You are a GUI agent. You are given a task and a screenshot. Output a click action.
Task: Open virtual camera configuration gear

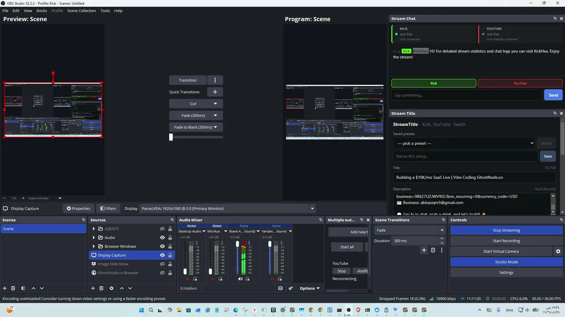click(558, 251)
